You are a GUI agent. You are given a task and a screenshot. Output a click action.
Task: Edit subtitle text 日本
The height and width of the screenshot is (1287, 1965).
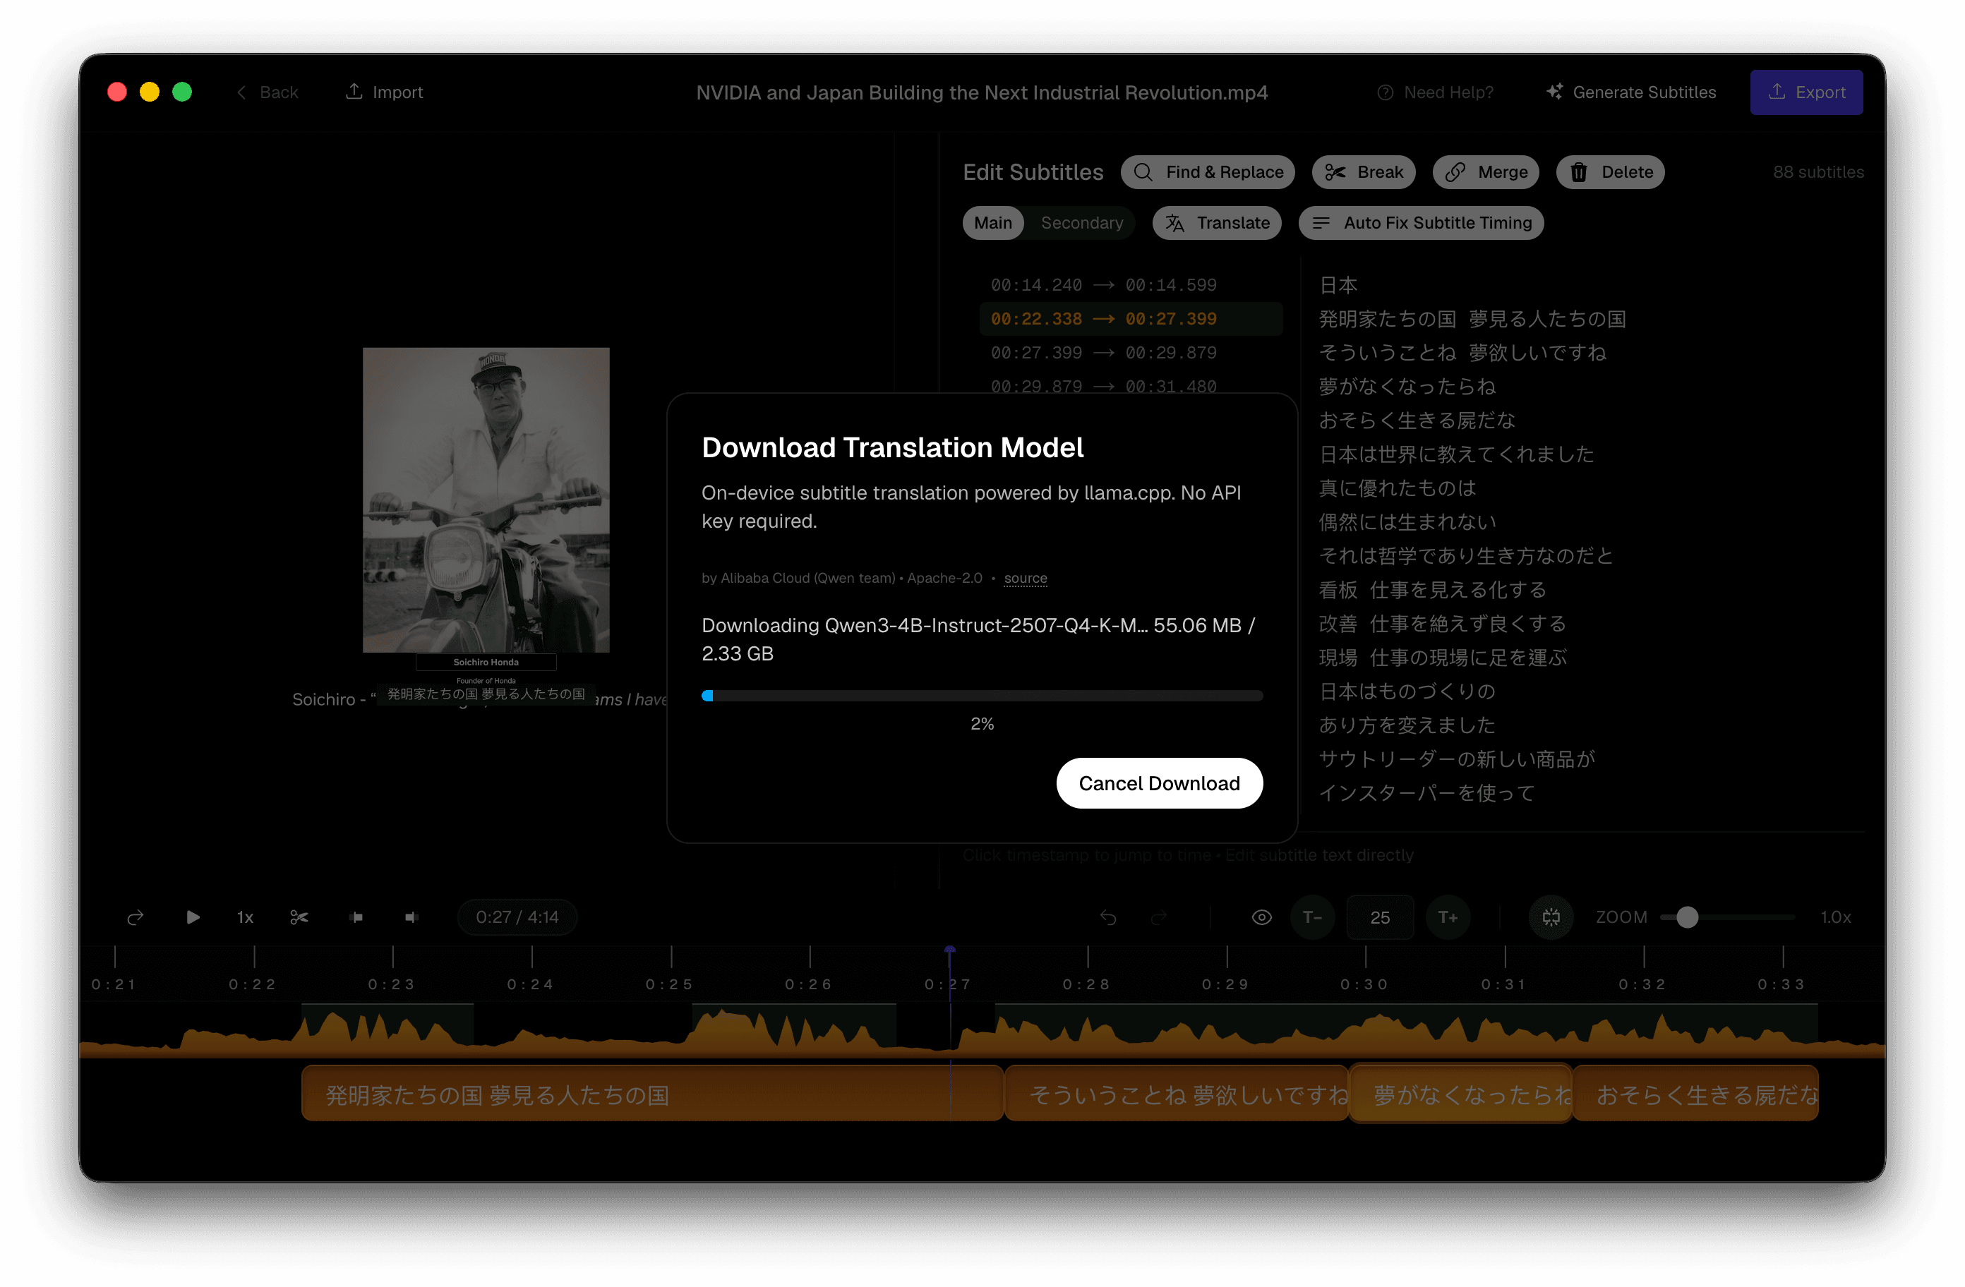coord(1338,285)
